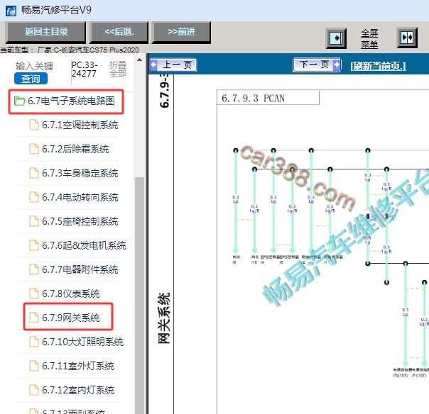The height and width of the screenshot is (414, 429).
Task: Open 6.7.1空调控制系统
Action: pyautogui.click(x=80, y=125)
